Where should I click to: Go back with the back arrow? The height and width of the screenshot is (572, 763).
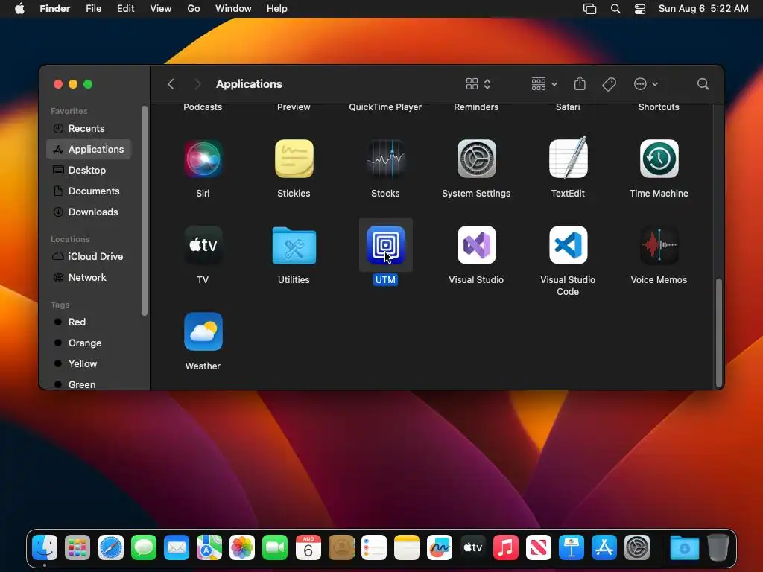click(x=171, y=84)
